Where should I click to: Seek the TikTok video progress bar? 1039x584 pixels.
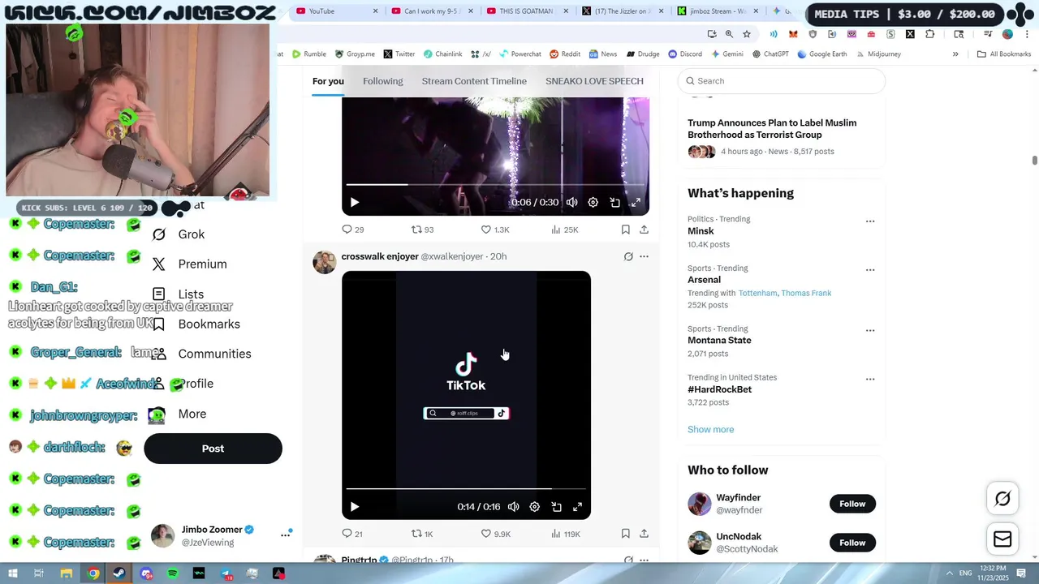[466, 488]
